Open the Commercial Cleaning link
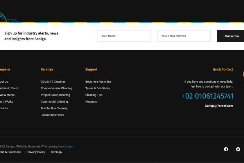Image resolution: width=244 pixels, height=163 pixels. 54,102
